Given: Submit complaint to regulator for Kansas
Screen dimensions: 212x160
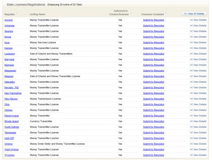Looking at the screenshot, I should (154, 48).
